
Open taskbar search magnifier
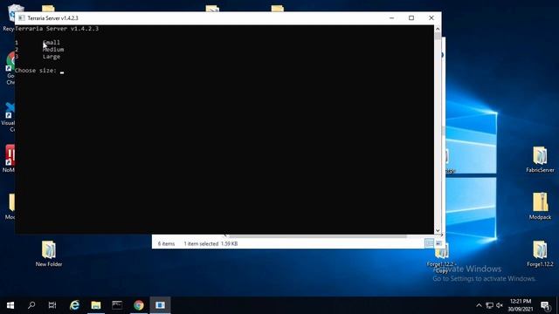click(31, 305)
